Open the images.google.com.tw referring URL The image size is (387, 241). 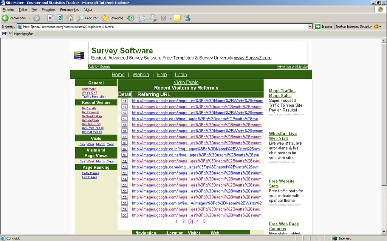pos(197,203)
